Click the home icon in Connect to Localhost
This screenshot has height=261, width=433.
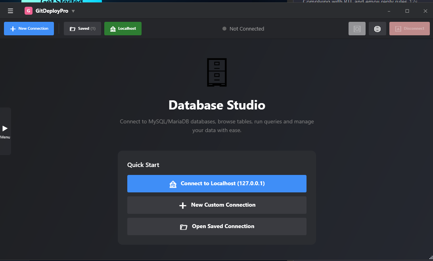pyautogui.click(x=173, y=184)
